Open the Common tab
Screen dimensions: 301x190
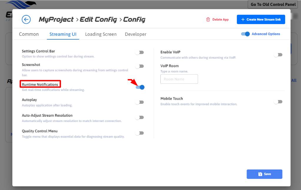(29, 34)
